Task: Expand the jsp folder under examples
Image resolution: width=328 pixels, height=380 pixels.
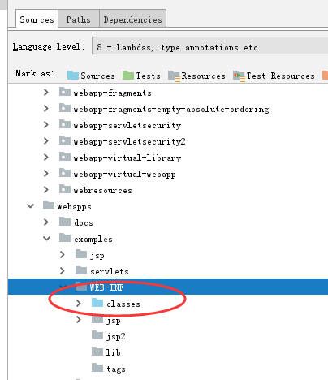Action: [63, 255]
